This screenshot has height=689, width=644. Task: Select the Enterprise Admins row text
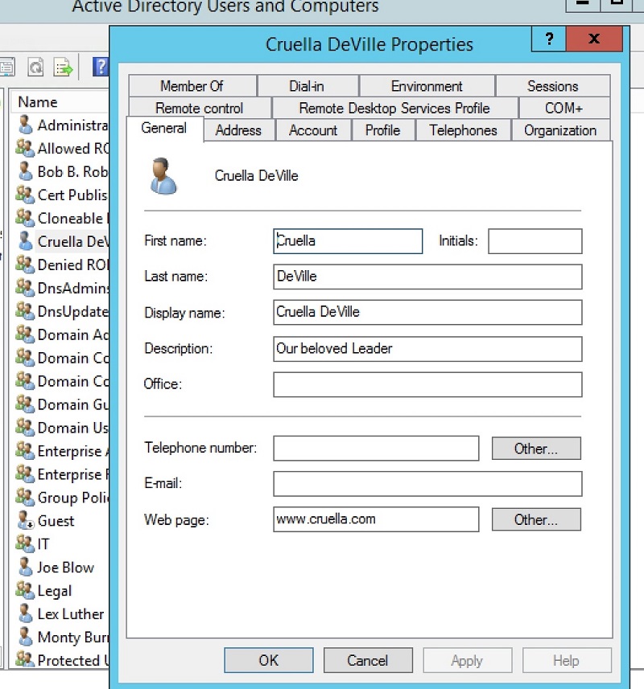tap(73, 451)
